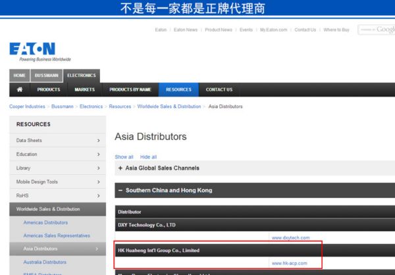Open the PRODUCTS menu
Screen dimensions: 395x275
click(49, 89)
